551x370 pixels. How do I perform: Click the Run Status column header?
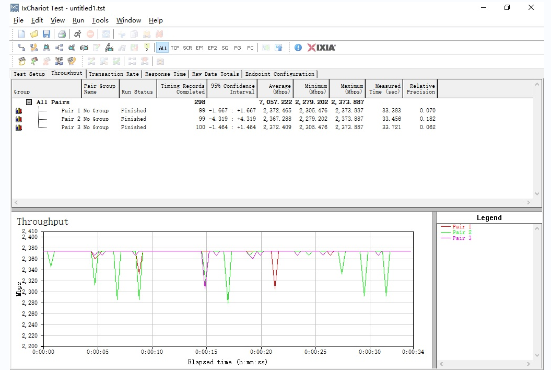click(x=138, y=89)
